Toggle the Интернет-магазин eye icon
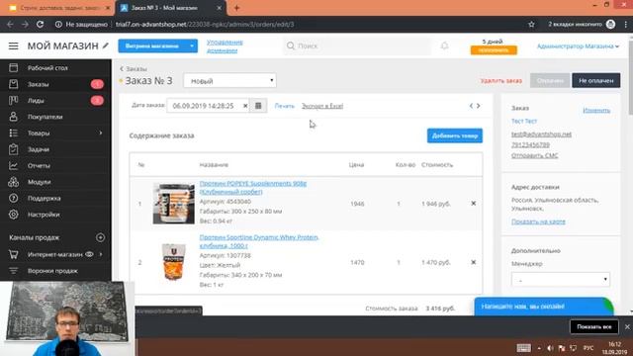This screenshot has width=633, height=356. click(89, 254)
